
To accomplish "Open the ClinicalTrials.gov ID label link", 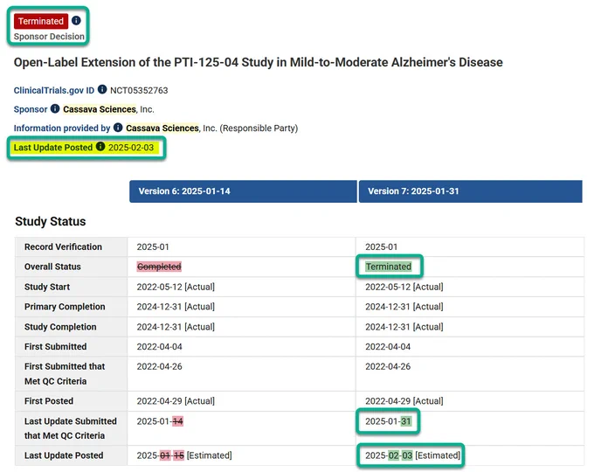I will (54, 90).
